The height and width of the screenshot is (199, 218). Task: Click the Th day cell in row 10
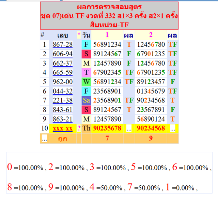86,128
